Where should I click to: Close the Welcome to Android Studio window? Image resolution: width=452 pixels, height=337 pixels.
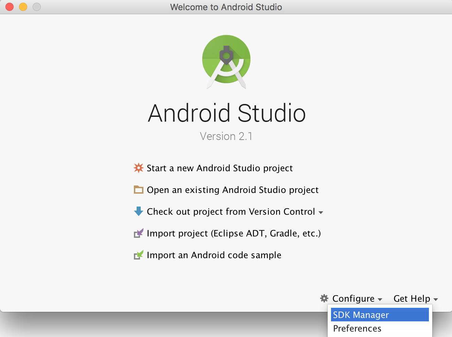click(9, 6)
